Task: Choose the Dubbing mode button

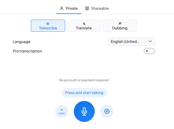Action: pos(120,26)
